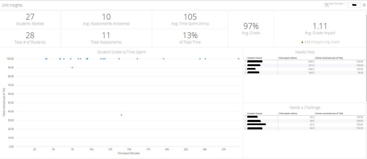Image resolution: width=367 pixels, height=159 pixels.
Task: Select the Total # of Students tile
Action: (x=30, y=38)
